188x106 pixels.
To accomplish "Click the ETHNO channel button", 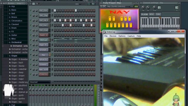I will click(x=44, y=74).
